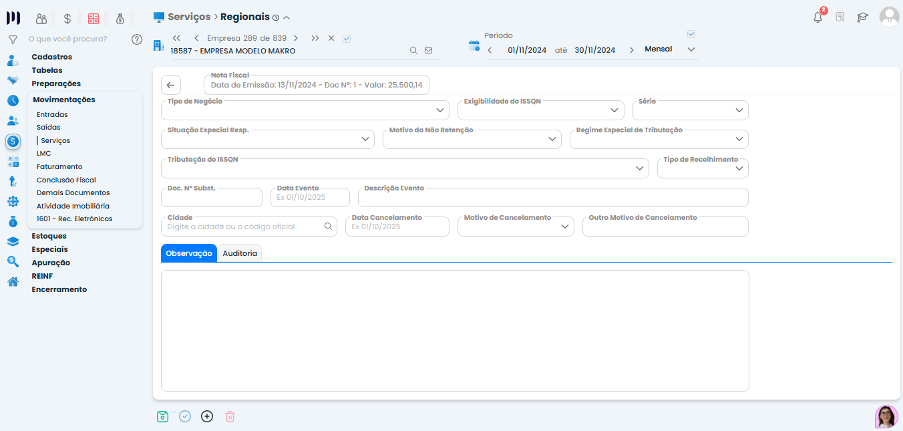Click the envelope icon beside company name
903x431 pixels.
(429, 51)
